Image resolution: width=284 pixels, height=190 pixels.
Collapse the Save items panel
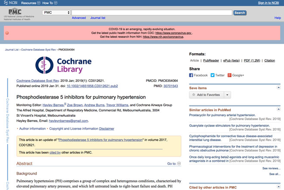click(278, 87)
